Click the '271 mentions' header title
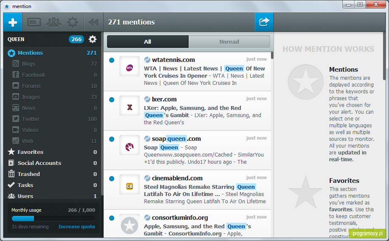 point(131,22)
